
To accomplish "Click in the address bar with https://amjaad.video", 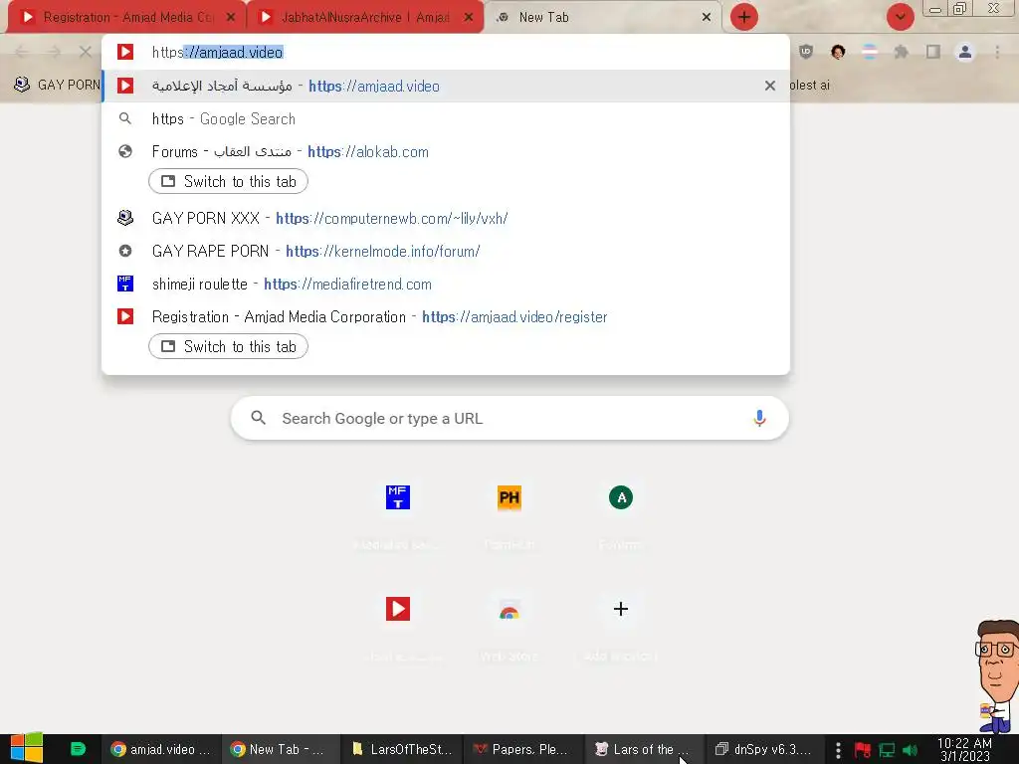I will 446,52.
